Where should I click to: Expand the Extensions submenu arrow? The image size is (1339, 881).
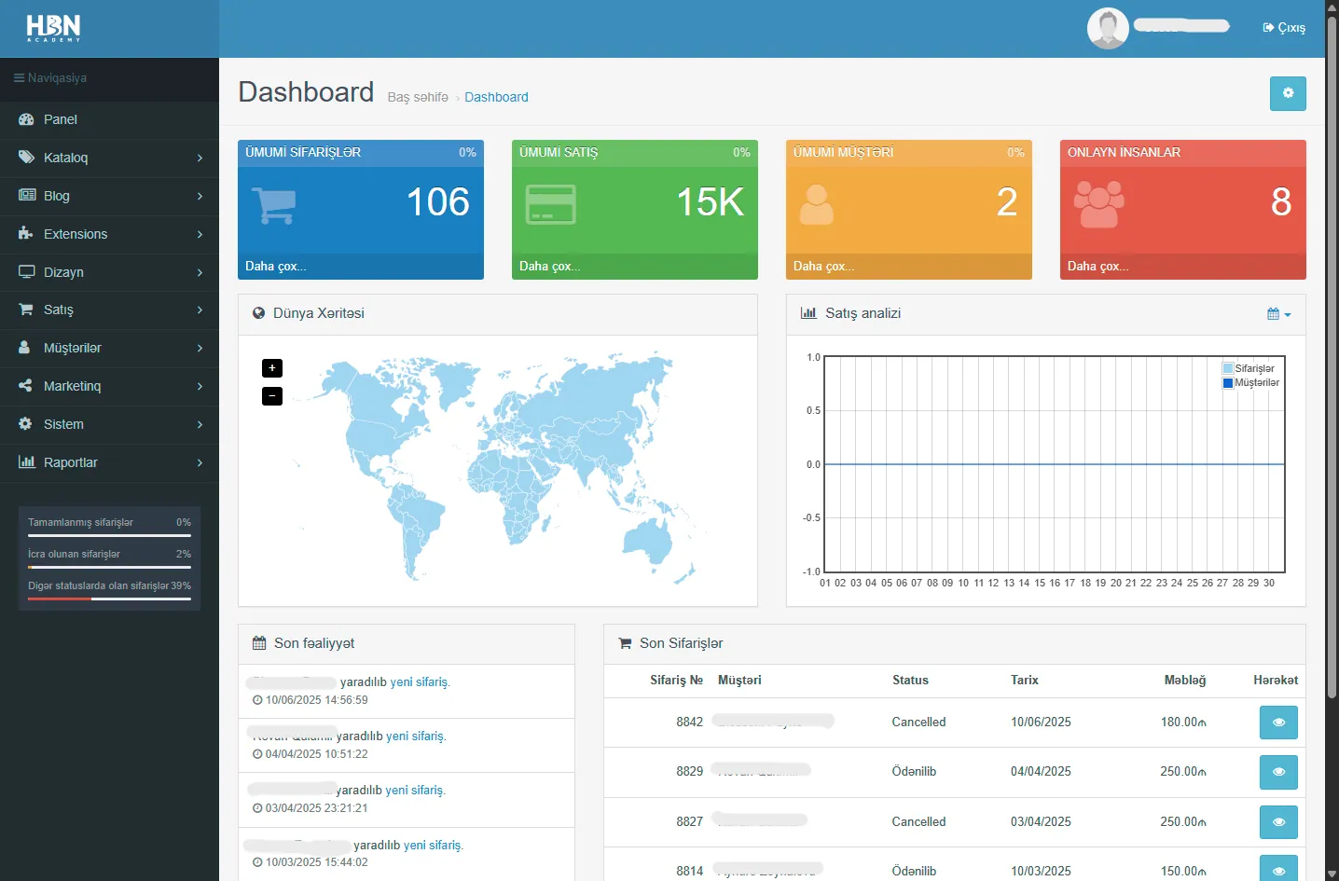pos(200,235)
